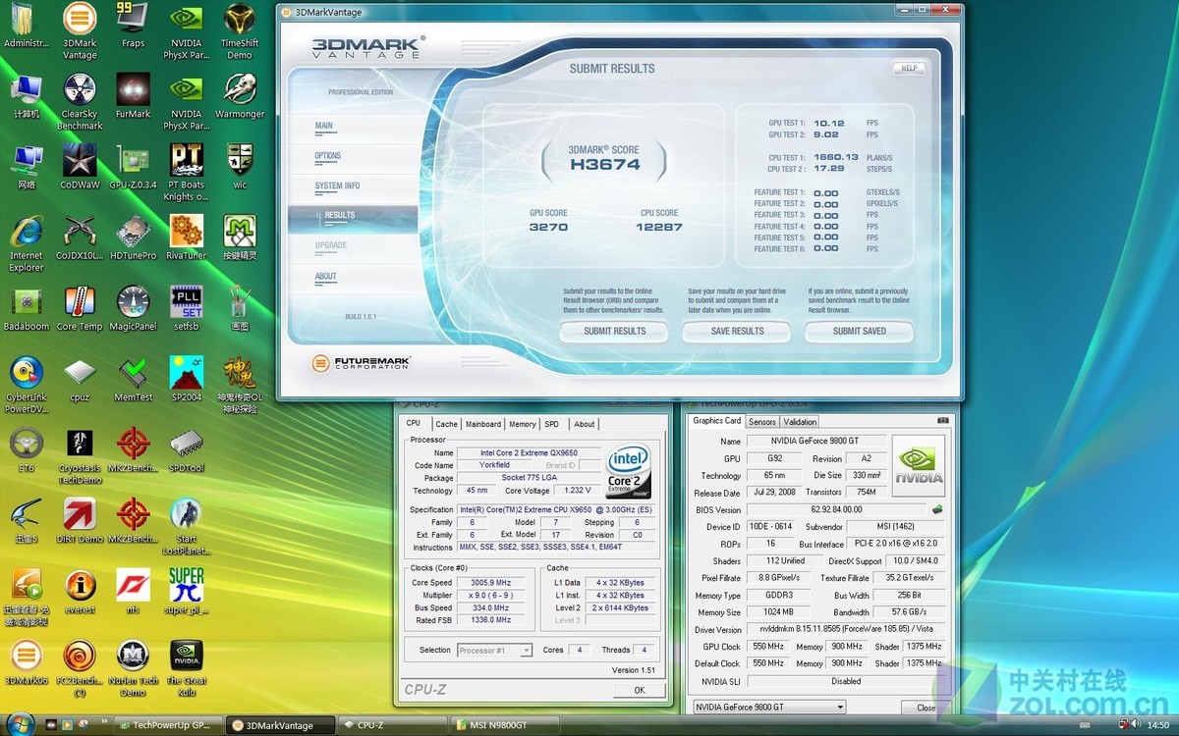Click the SAVE RESULTS button
This screenshot has height=736, width=1179.
pyautogui.click(x=738, y=332)
